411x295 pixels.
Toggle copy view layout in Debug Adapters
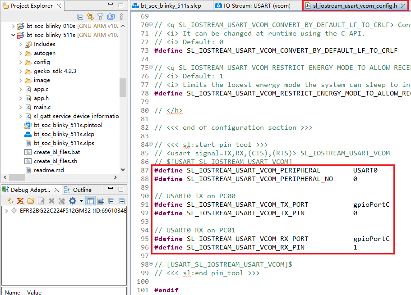[101, 200]
